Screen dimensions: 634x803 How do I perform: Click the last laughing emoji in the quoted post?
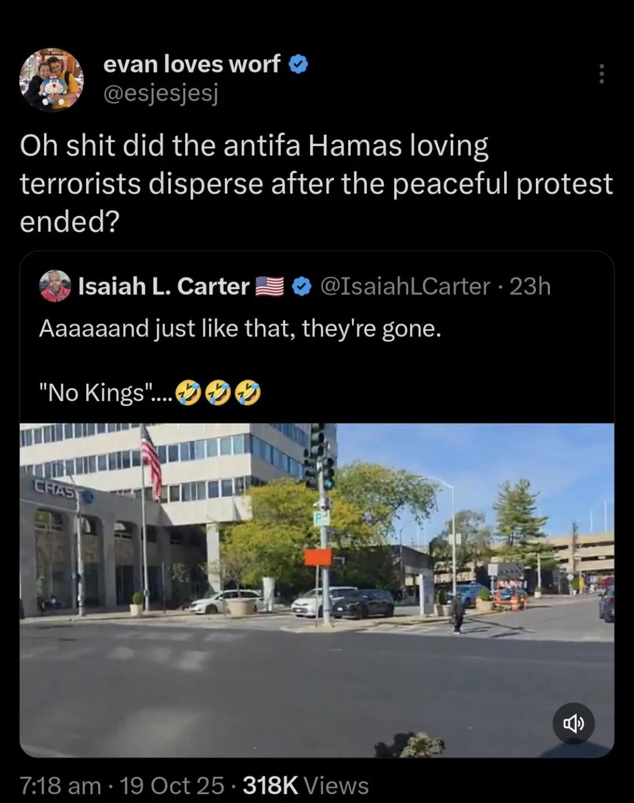point(247,392)
